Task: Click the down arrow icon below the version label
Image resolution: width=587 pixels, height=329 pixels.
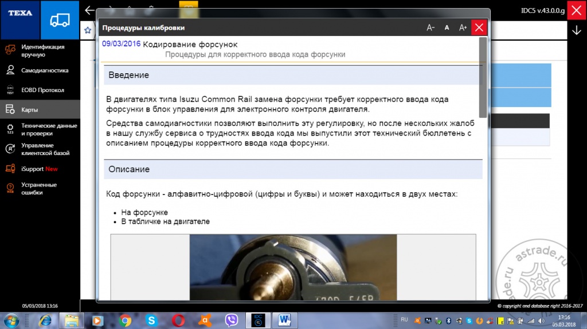Action: (x=577, y=30)
